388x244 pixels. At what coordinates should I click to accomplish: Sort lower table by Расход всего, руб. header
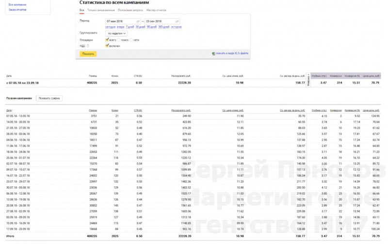coord(181,111)
